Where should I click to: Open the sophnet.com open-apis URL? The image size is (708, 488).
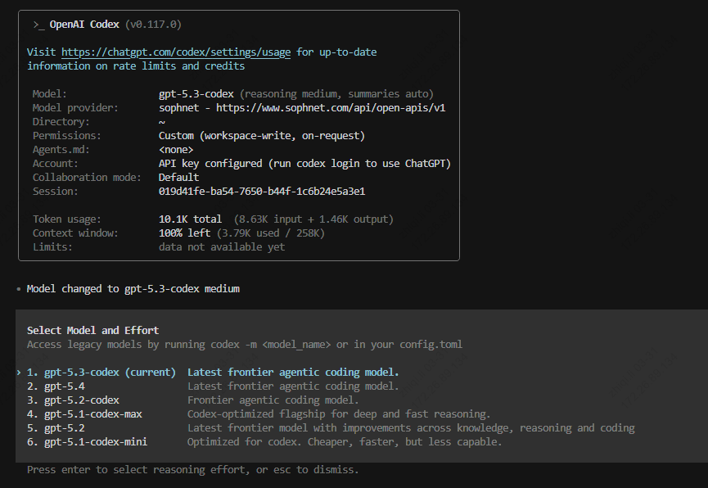[x=331, y=108]
